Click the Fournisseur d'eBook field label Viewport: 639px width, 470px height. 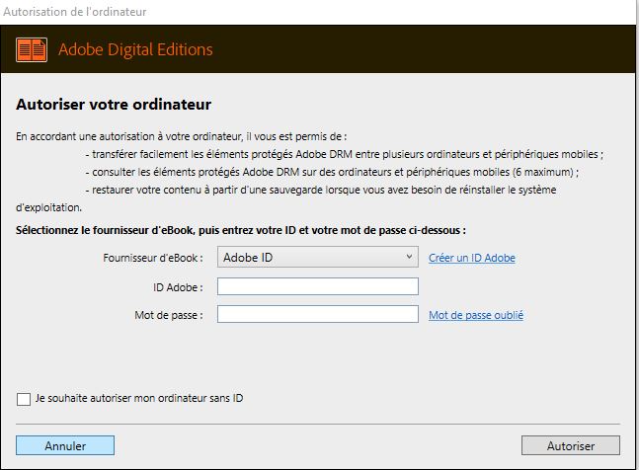coord(153,259)
